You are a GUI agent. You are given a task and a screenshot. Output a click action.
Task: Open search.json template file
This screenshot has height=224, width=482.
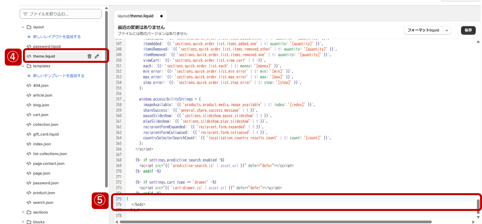pos(43,203)
